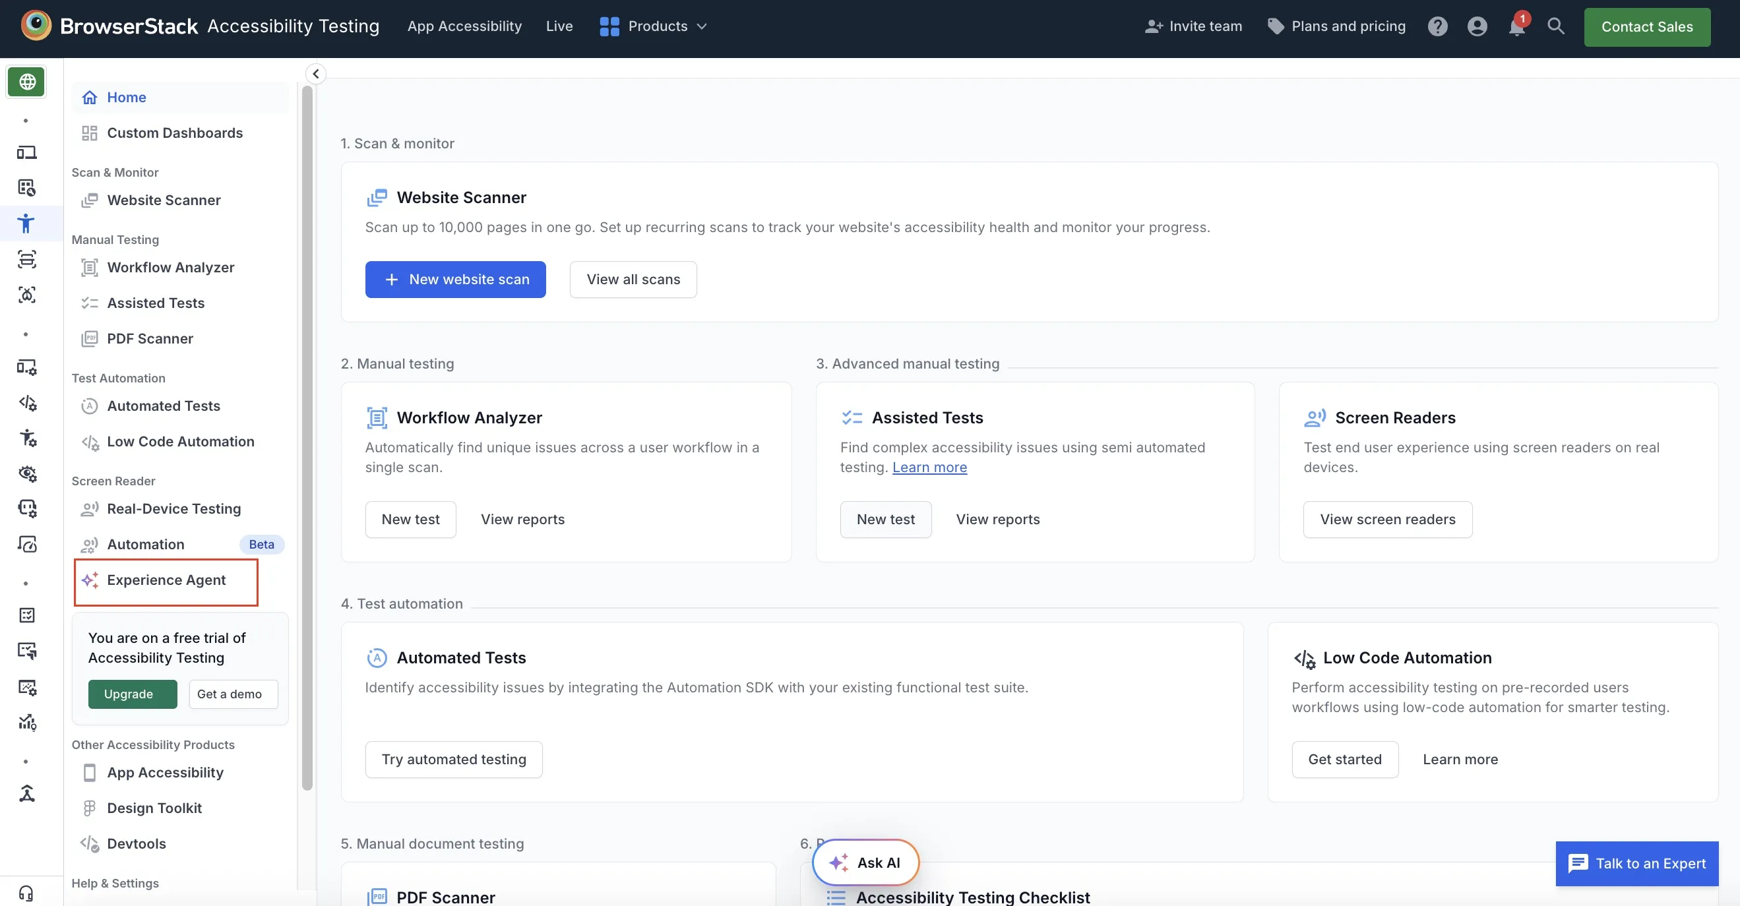Select Automated Tests in sidebar
The width and height of the screenshot is (1740, 906).
click(x=179, y=406)
